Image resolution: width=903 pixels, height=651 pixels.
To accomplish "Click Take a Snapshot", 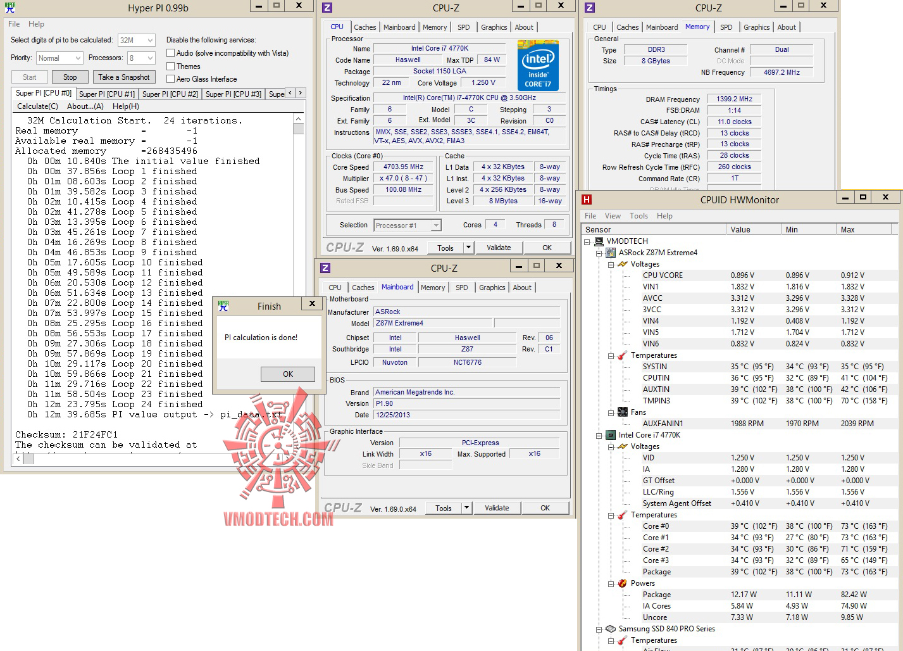I will click(124, 77).
